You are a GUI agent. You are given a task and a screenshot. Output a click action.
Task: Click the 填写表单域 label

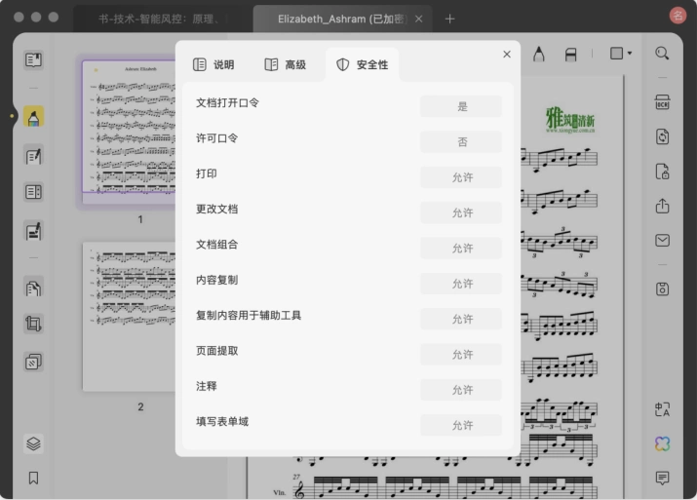click(222, 421)
